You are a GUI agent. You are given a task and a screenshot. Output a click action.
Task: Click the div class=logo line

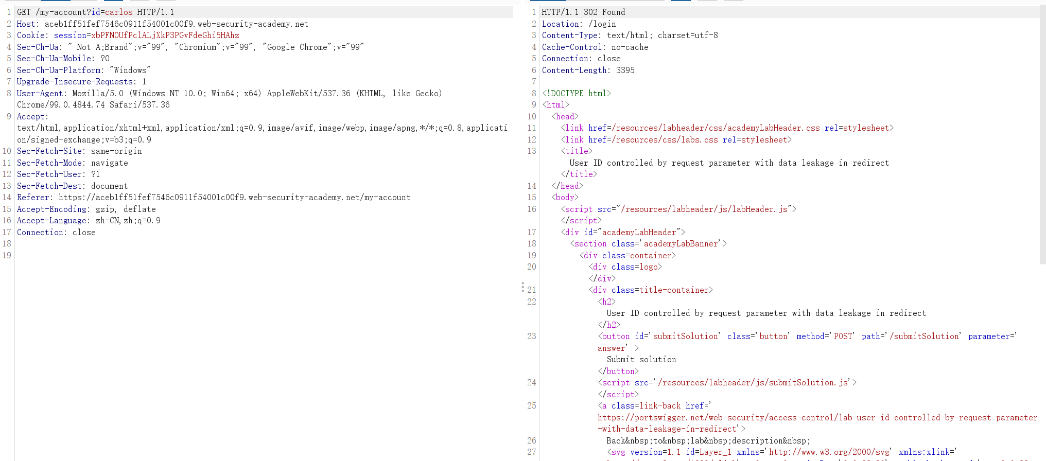coord(625,267)
